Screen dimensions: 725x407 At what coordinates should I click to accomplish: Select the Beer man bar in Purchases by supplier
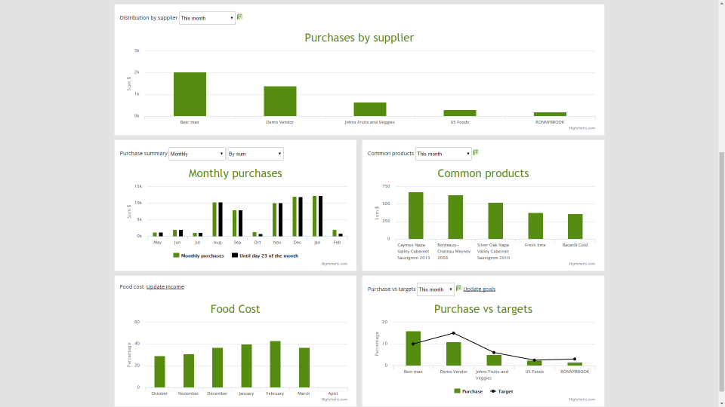click(190, 94)
